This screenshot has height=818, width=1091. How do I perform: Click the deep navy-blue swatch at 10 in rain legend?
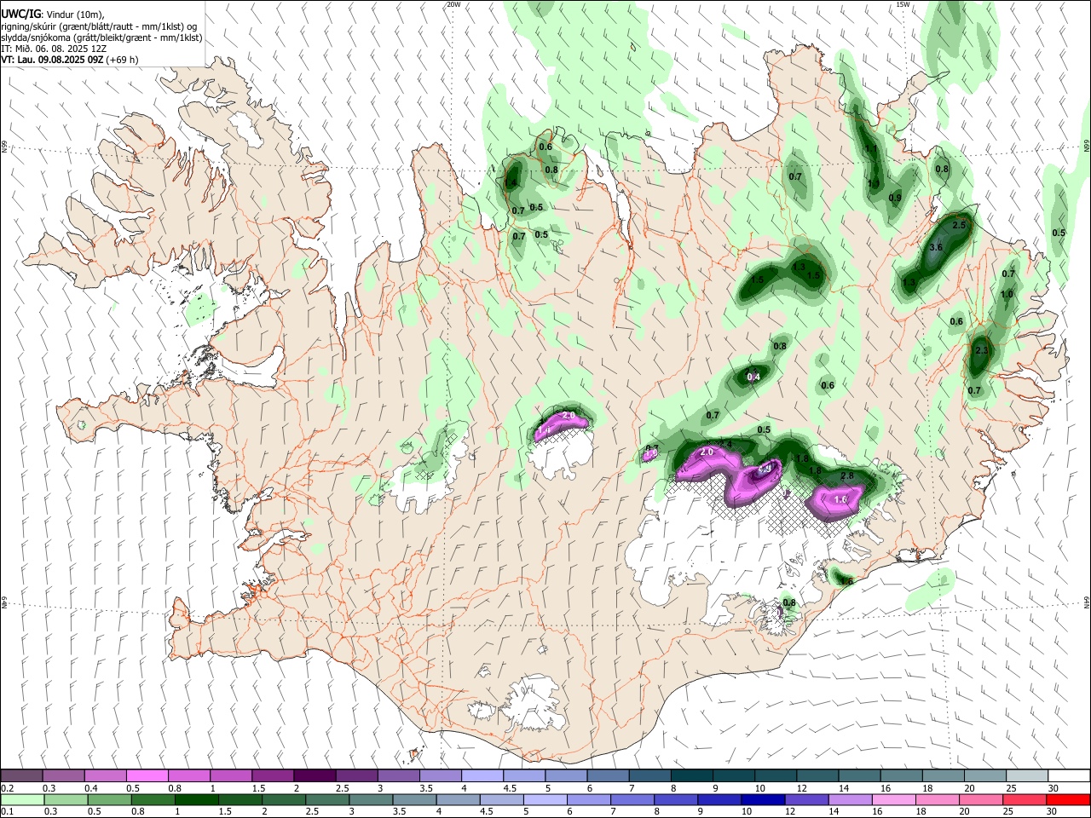point(762,799)
